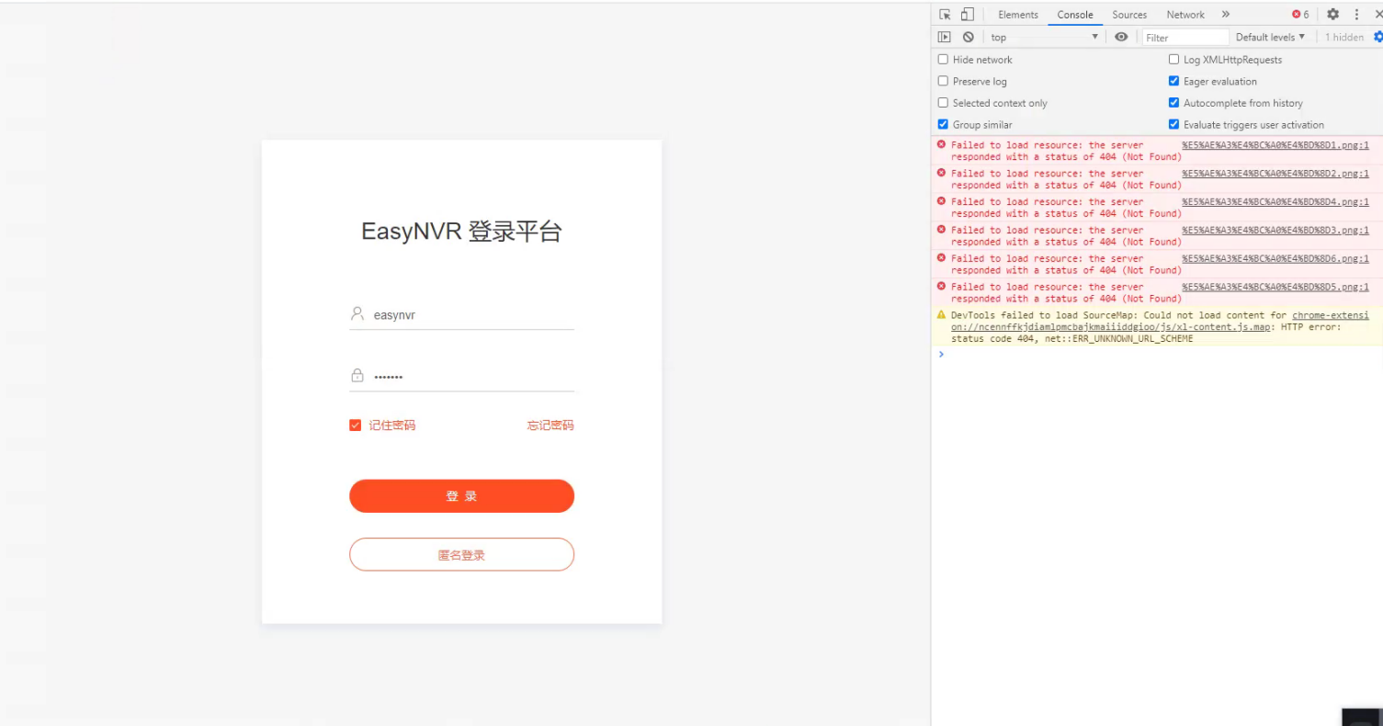Screen dimensions: 1383x726
Task: Disable the Autocomplete from history checkbox
Action: tap(1173, 103)
